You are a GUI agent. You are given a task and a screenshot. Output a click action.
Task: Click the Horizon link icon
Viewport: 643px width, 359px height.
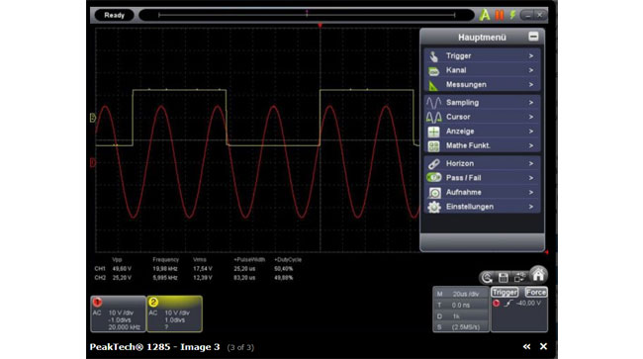tap(434, 164)
